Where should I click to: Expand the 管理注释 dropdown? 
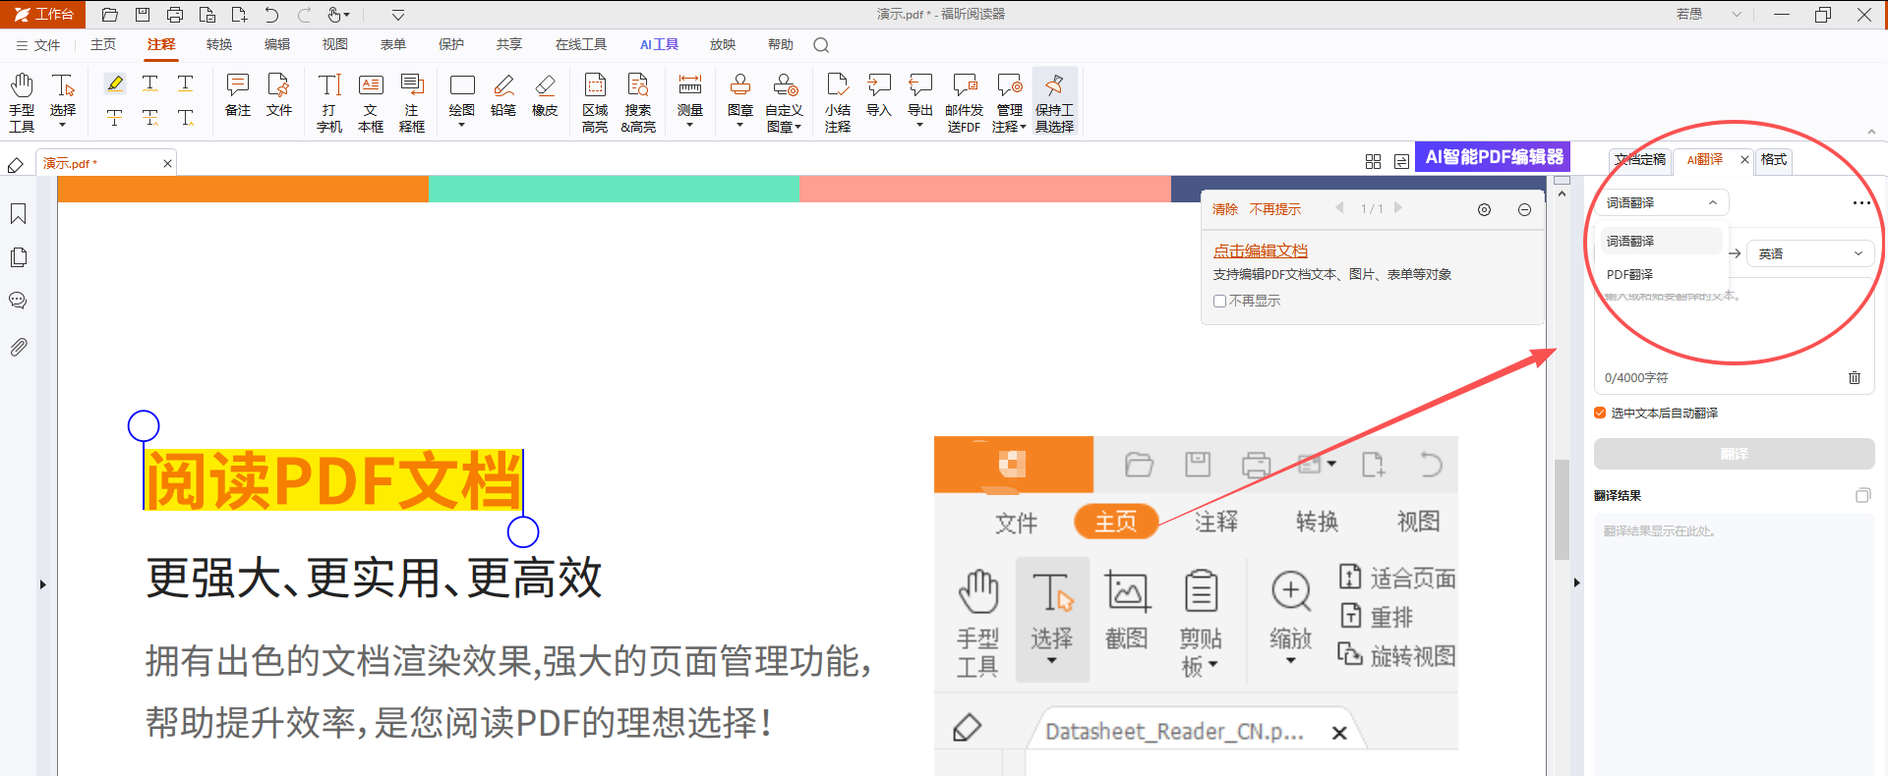(1023, 127)
